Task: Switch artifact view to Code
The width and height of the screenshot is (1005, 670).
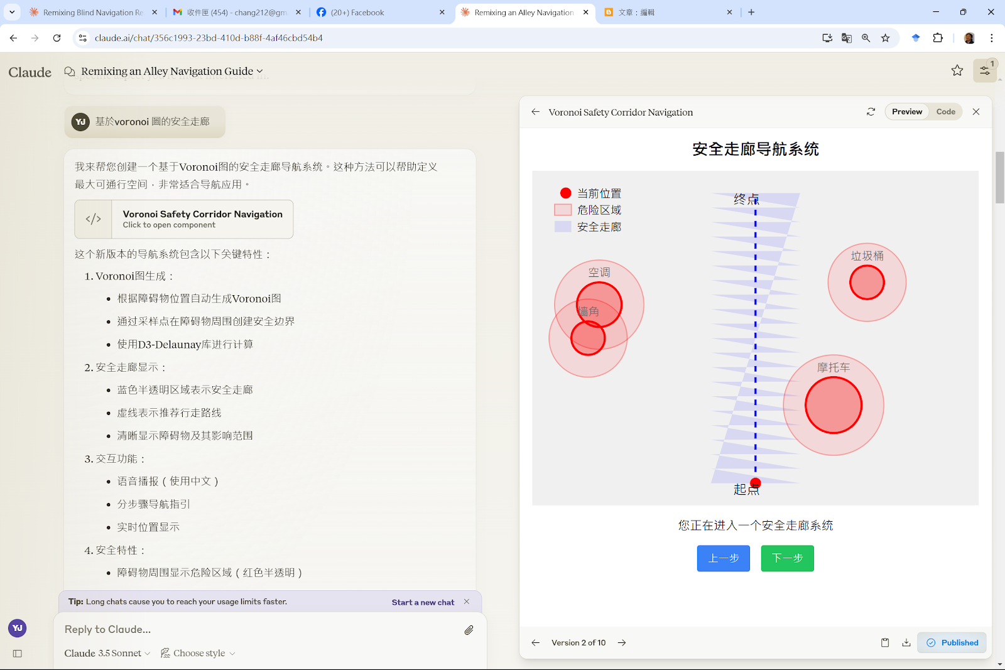Action: [x=945, y=112]
